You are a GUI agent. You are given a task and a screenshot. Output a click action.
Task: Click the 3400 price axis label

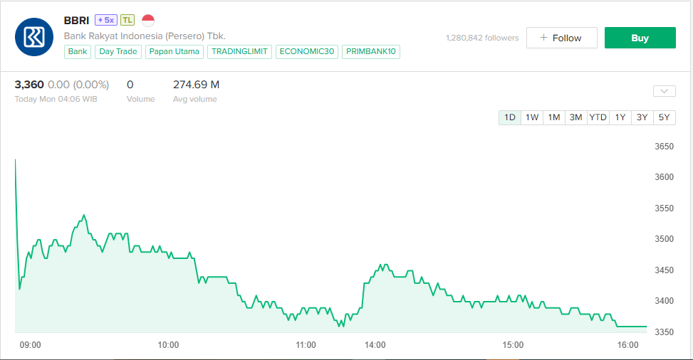tap(664, 301)
